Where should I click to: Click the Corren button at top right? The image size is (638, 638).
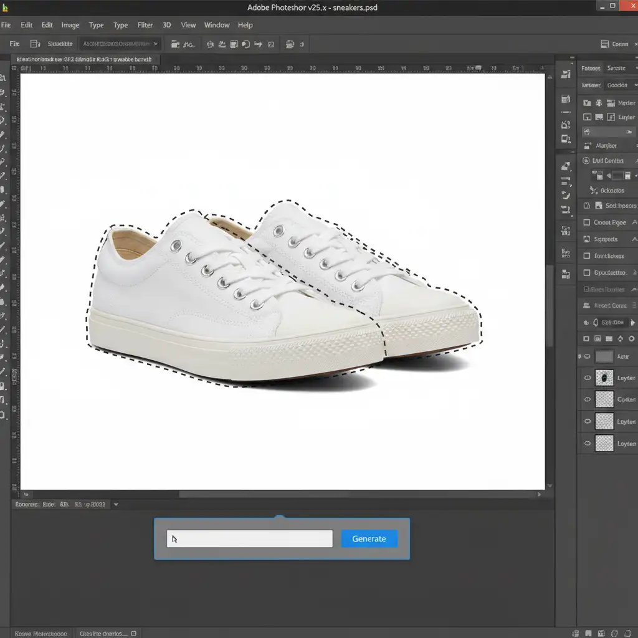pyautogui.click(x=614, y=44)
